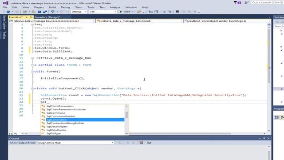
Task: Pin the Output panel with pushpin icon
Action: pos(264,138)
